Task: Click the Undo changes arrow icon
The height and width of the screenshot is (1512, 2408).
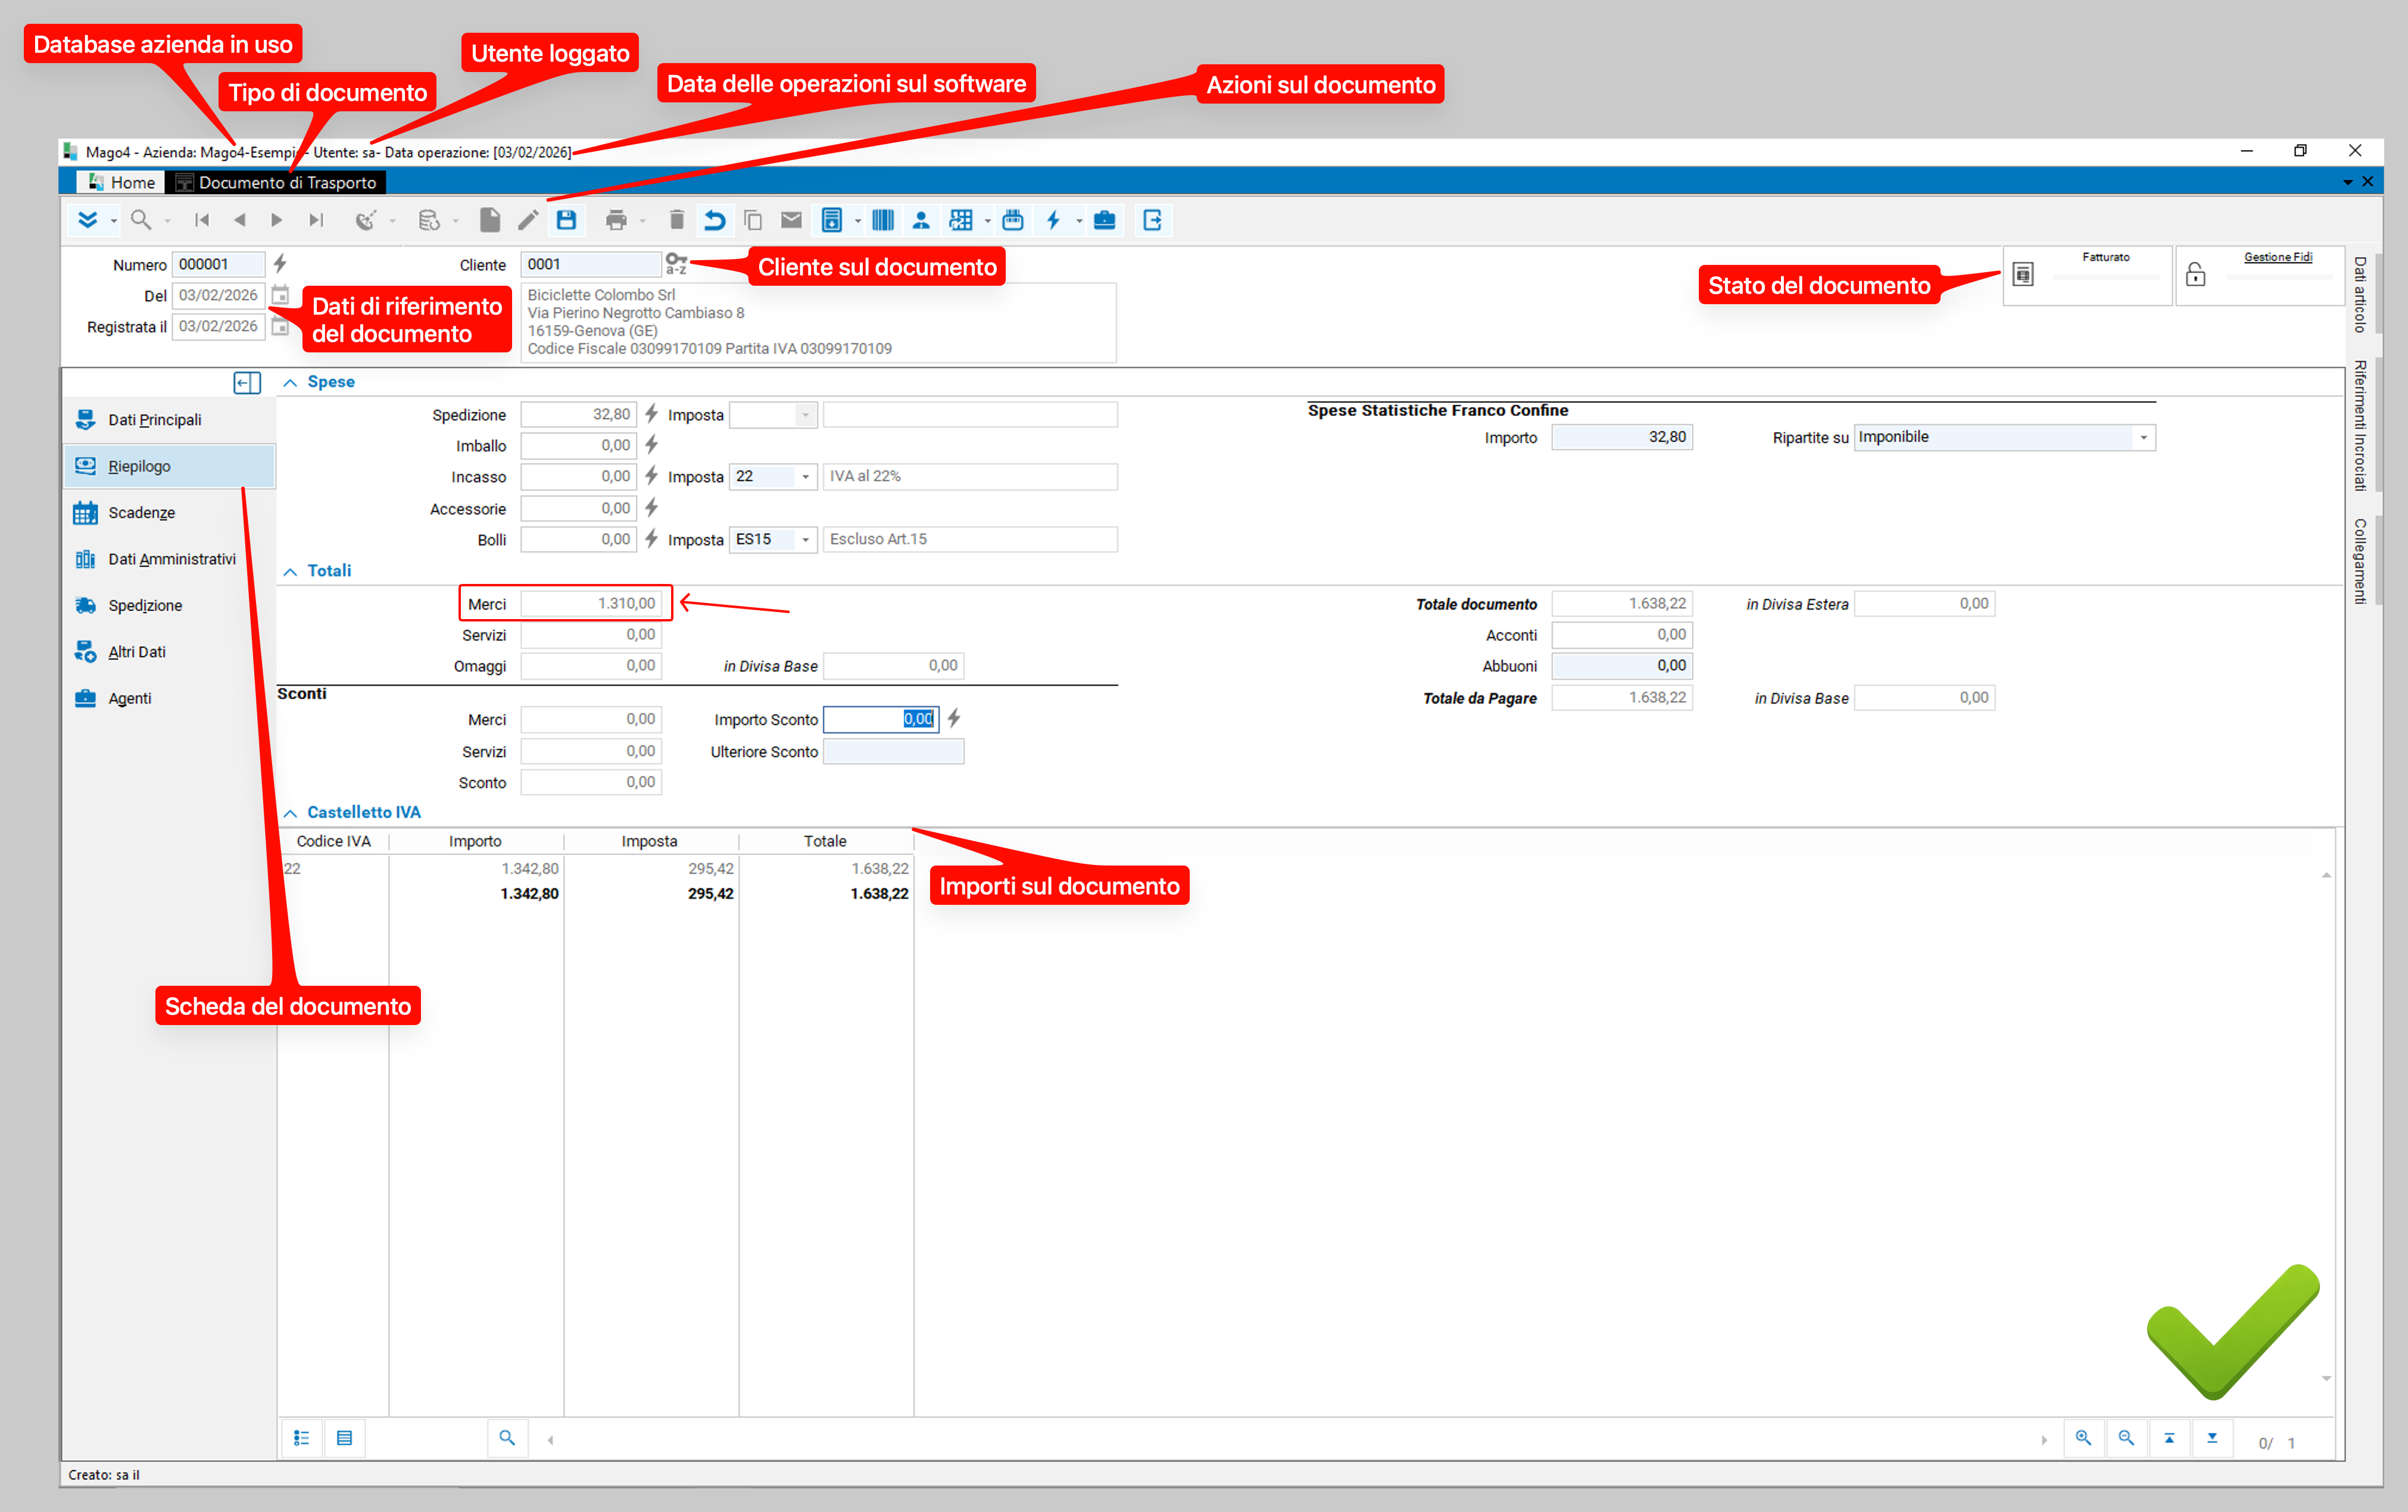Action: pos(714,220)
